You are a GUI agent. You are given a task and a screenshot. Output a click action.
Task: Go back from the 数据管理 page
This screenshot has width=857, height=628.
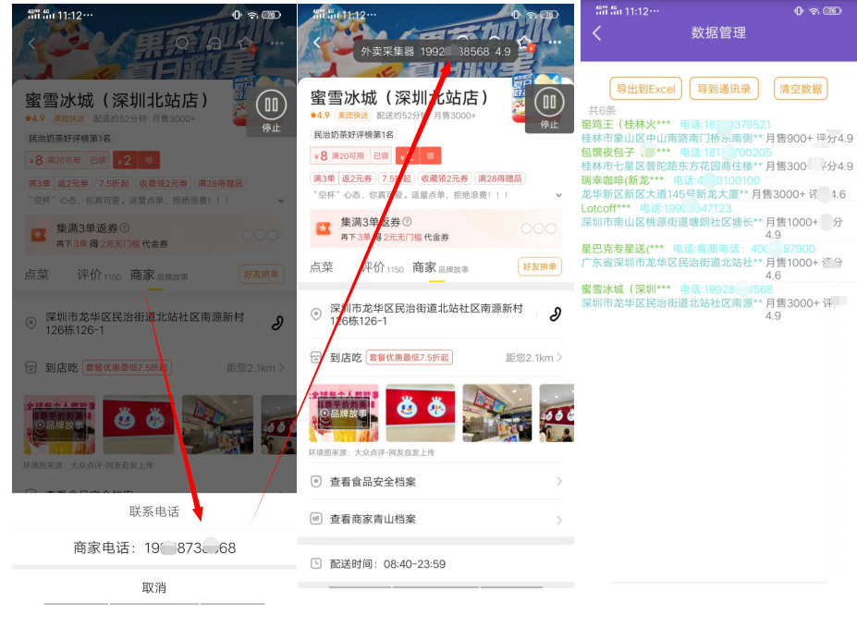tap(597, 33)
